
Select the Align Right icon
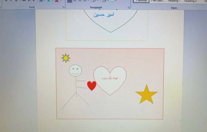tap(80, 1)
